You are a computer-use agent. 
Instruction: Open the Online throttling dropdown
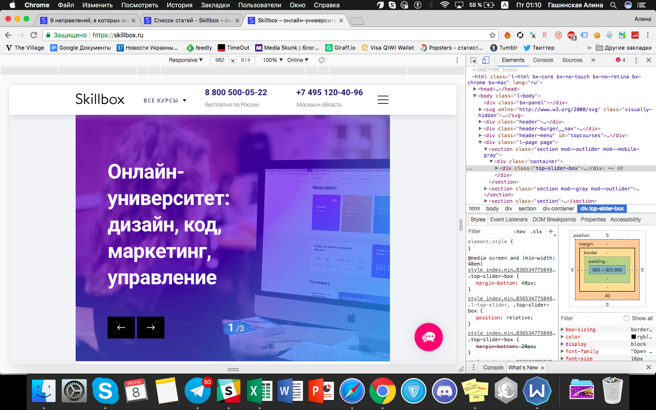298,60
